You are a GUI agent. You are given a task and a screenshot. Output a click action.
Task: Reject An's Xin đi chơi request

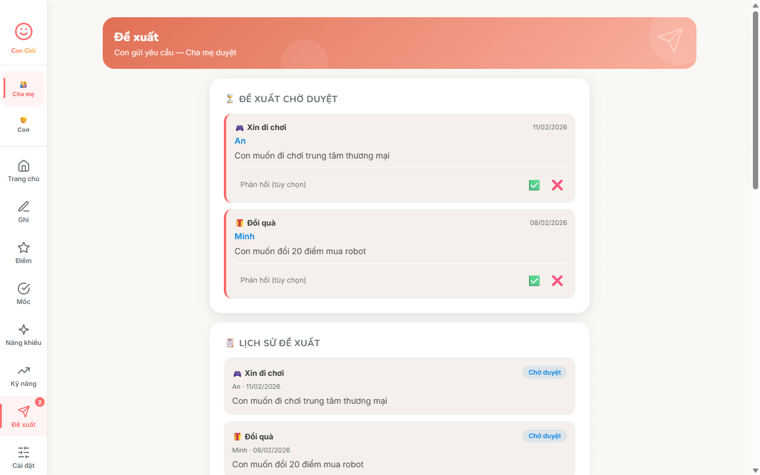[x=557, y=185]
